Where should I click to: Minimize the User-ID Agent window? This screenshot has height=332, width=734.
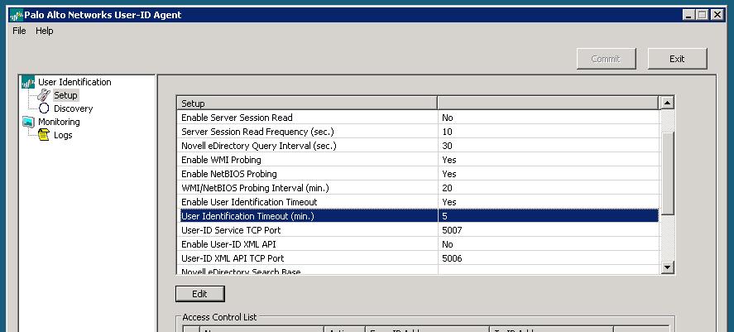click(x=688, y=15)
